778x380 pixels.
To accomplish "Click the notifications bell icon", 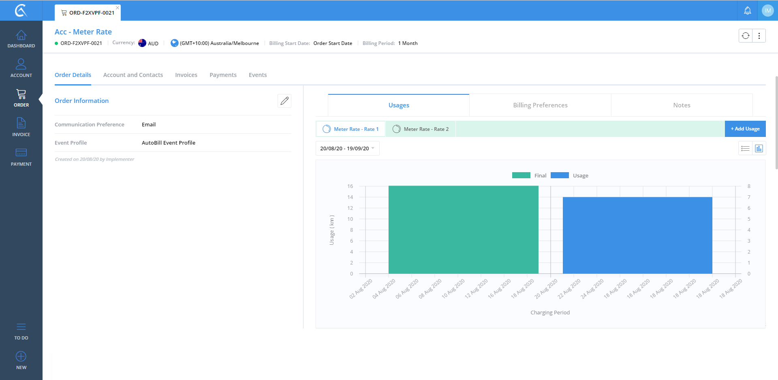I will pyautogui.click(x=747, y=11).
